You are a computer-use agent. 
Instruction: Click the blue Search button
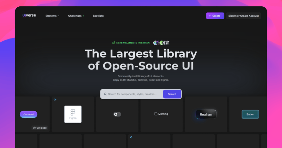[172, 94]
